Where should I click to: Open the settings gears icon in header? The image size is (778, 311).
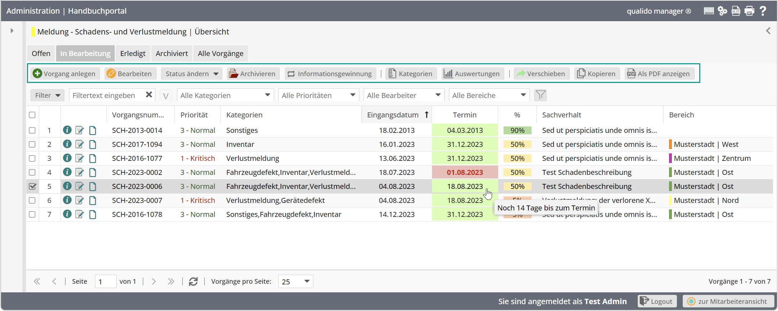[722, 11]
